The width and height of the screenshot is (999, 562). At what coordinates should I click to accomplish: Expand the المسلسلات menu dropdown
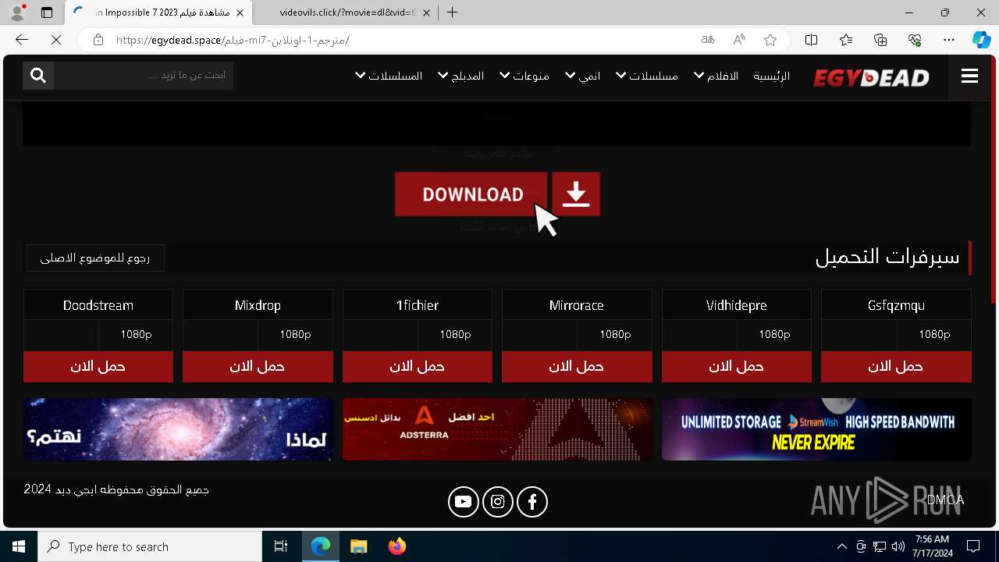(x=389, y=76)
